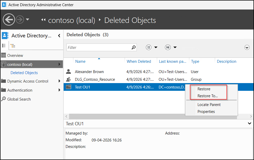Select the list view icon in navigation pane

point(4,46)
